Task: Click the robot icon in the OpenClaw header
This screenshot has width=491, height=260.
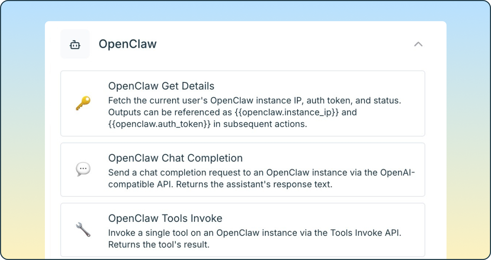Action: (x=75, y=44)
